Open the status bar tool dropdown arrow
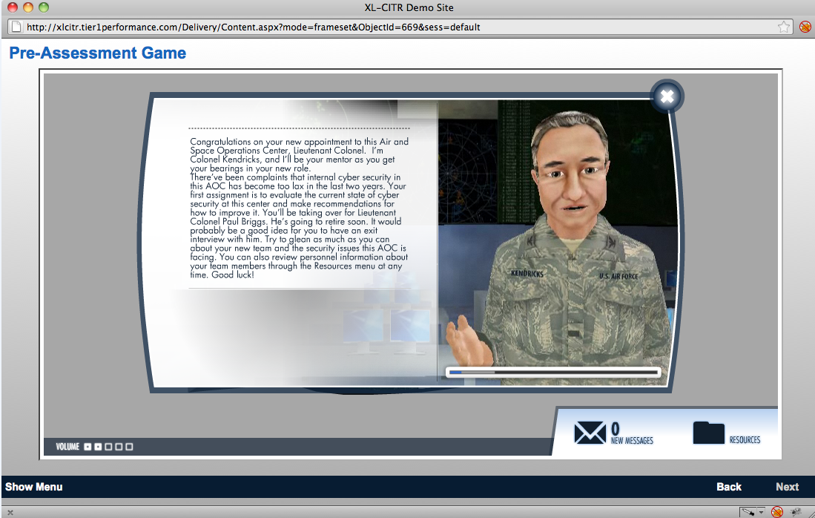The height and width of the screenshot is (518, 815). pos(761,513)
